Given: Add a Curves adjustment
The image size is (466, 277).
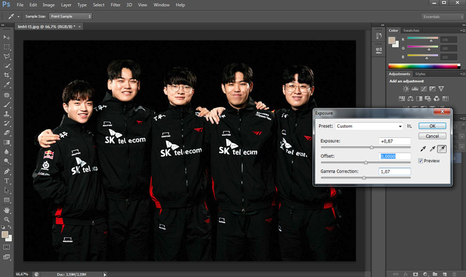Looking at the screenshot, I should 424,89.
